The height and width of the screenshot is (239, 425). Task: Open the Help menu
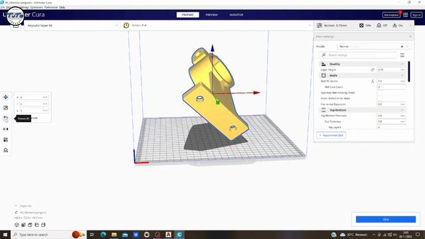[x=62, y=7]
